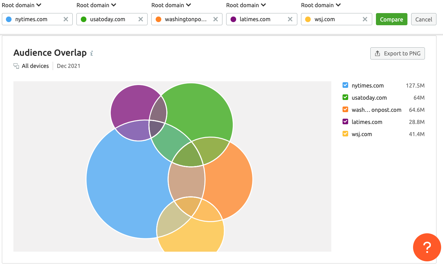
Task: Click the Dec 2021 date label
Action: [69, 66]
